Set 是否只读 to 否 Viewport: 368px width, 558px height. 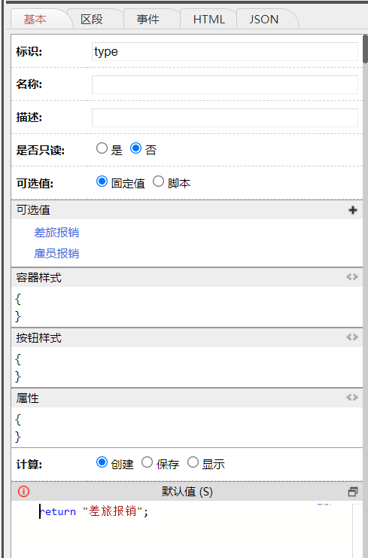(135, 148)
